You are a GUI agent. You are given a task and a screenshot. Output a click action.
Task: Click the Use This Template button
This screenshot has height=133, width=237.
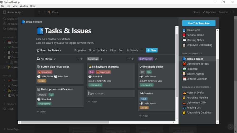point(199,23)
